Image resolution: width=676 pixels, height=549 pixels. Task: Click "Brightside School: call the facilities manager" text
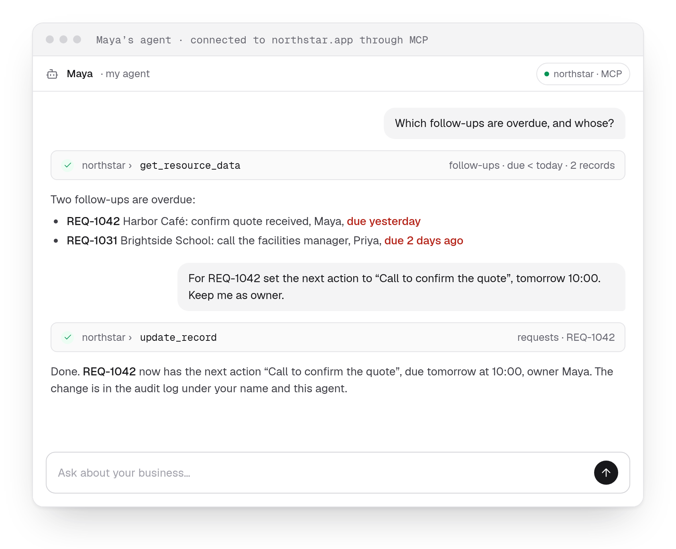tap(236, 240)
